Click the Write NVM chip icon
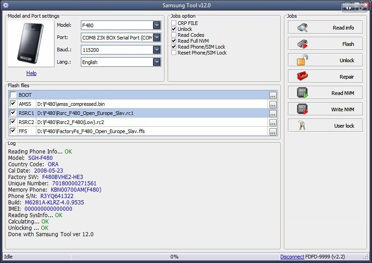 click(303, 109)
